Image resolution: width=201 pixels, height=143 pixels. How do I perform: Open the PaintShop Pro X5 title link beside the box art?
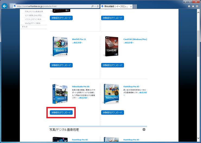[131, 87]
